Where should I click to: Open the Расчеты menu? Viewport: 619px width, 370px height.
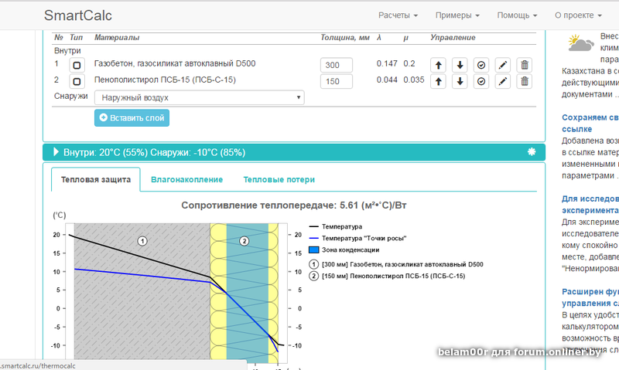coord(398,15)
